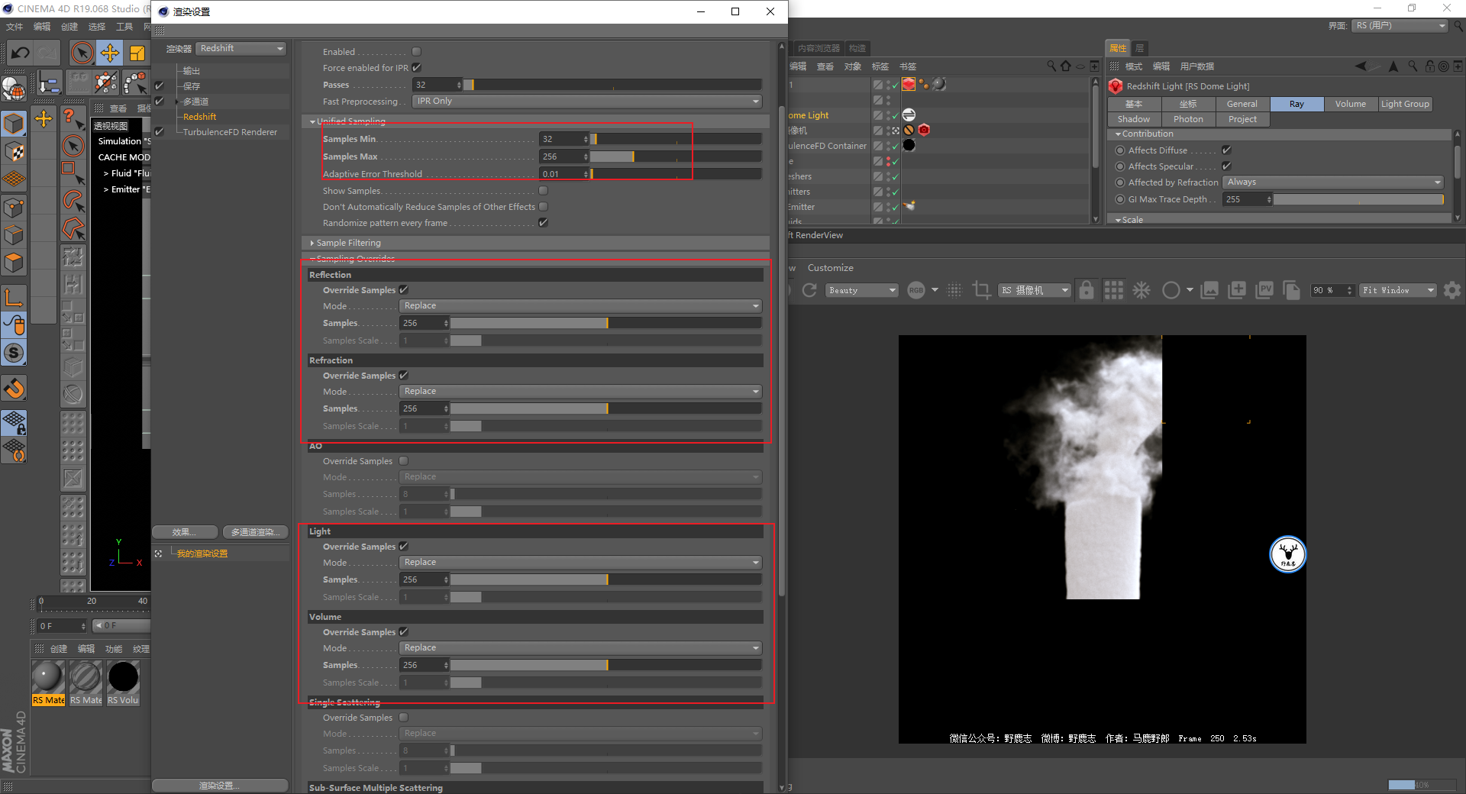Click the crop region icon in RenderView

click(x=981, y=290)
